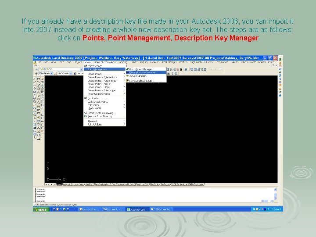Image resolution: width=316 pixels, height=237 pixels.
Task: Click command window scroll up arrow
Action: pyautogui.click(x=275, y=190)
